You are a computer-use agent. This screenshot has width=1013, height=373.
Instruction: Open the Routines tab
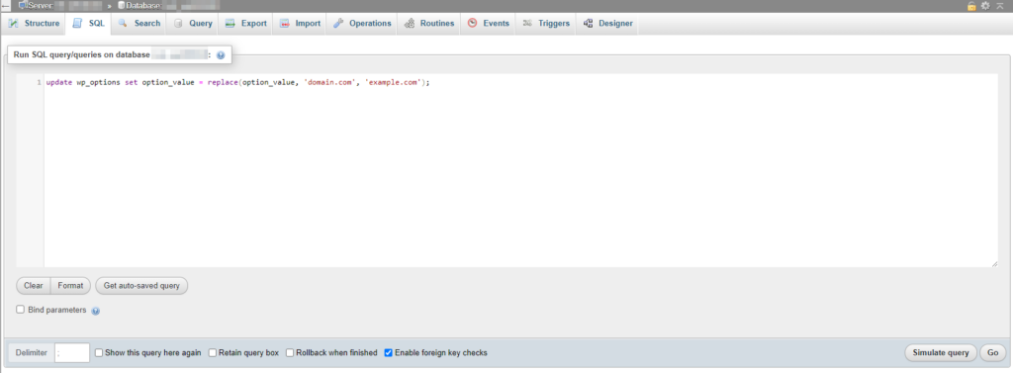click(x=429, y=24)
